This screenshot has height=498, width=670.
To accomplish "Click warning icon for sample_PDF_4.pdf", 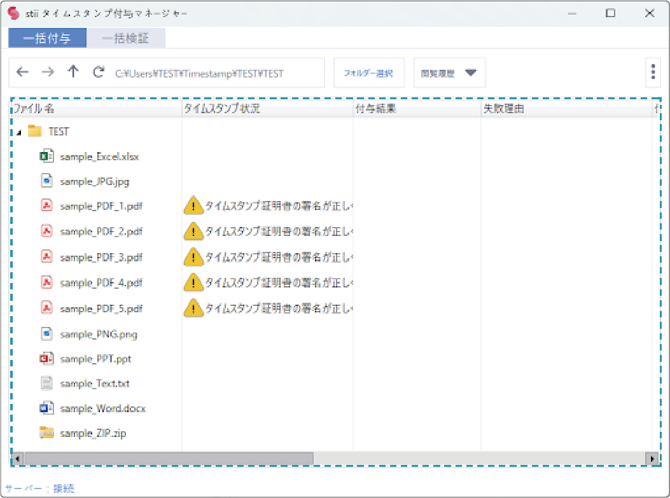I will tap(193, 282).
